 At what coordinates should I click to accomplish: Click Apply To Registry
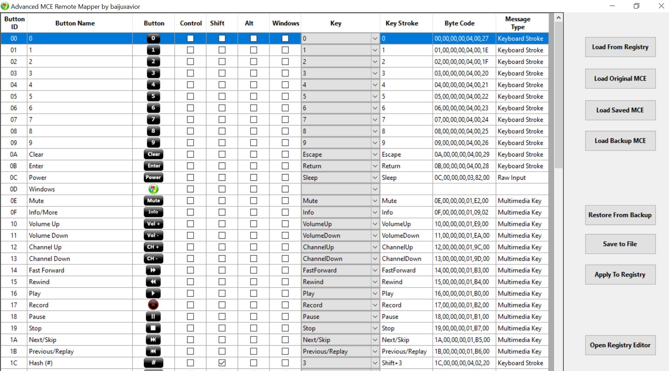coord(620,274)
